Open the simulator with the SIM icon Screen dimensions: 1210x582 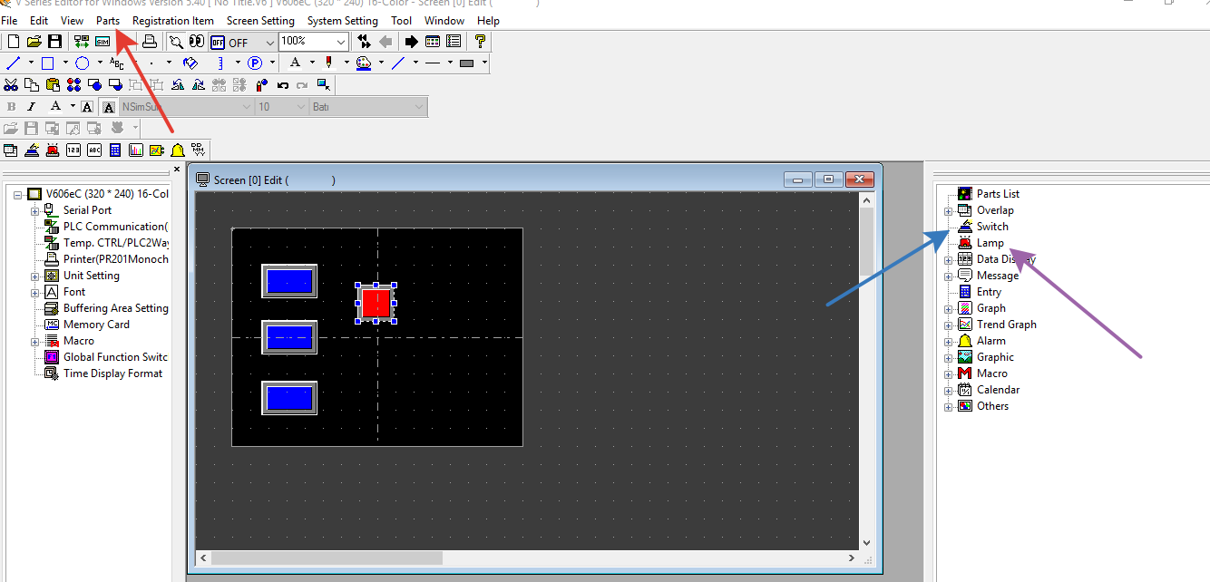click(102, 42)
